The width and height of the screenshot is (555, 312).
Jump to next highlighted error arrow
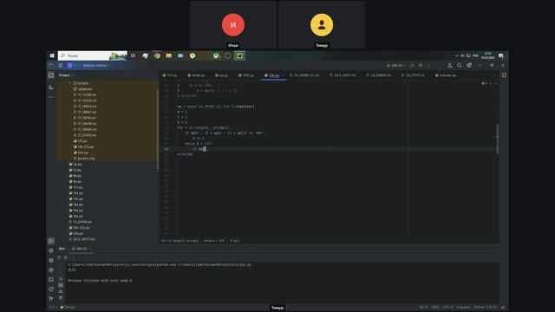[x=496, y=83]
